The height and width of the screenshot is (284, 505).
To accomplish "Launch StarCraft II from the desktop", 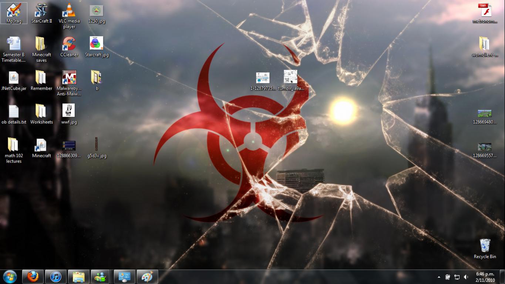I will (41, 14).
